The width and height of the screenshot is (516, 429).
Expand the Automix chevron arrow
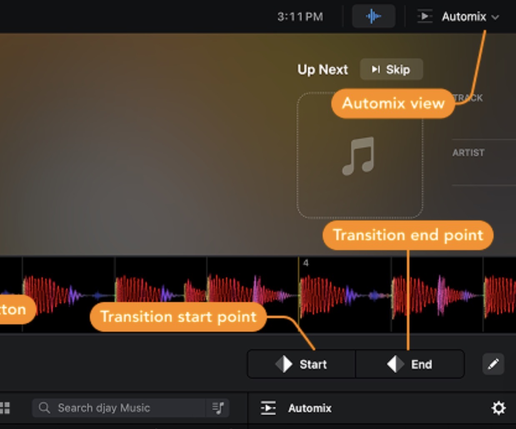click(495, 17)
